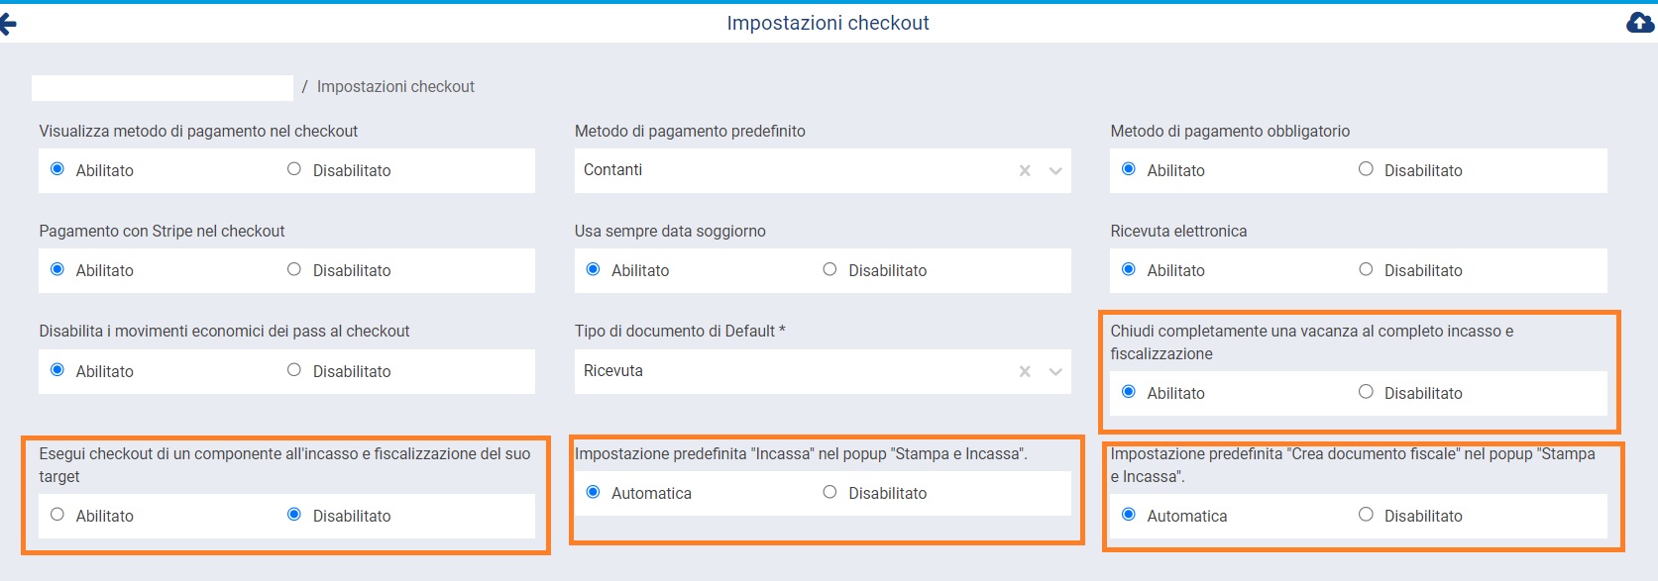
Task: Click the cloud upload save icon
Action: pyautogui.click(x=1640, y=23)
